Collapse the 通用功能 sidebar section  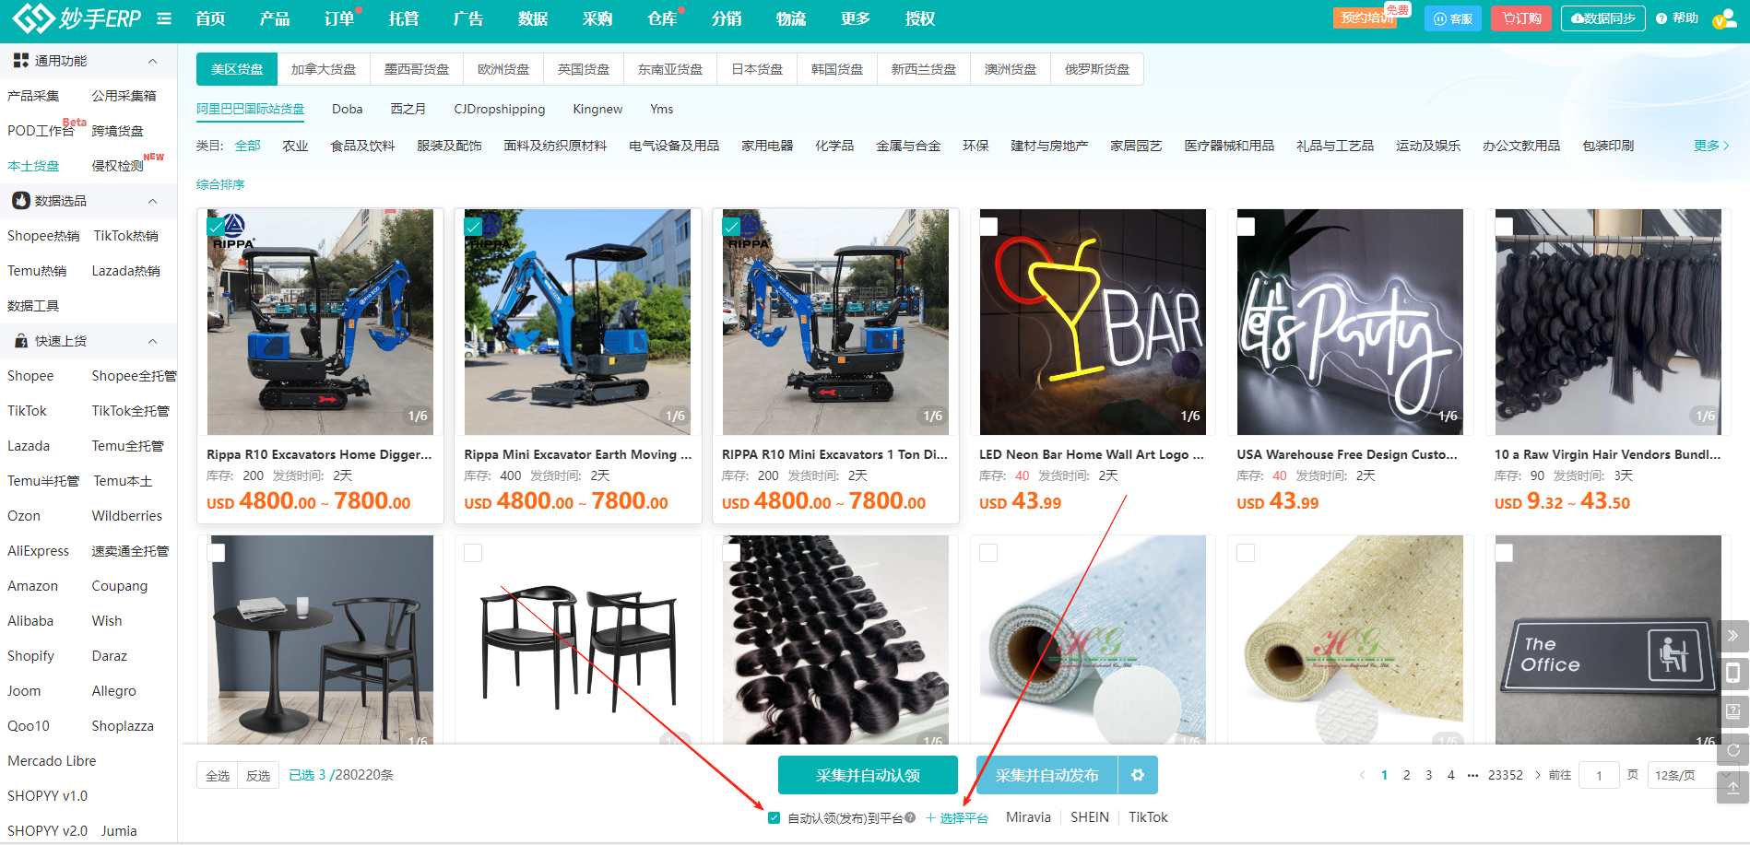[153, 61]
